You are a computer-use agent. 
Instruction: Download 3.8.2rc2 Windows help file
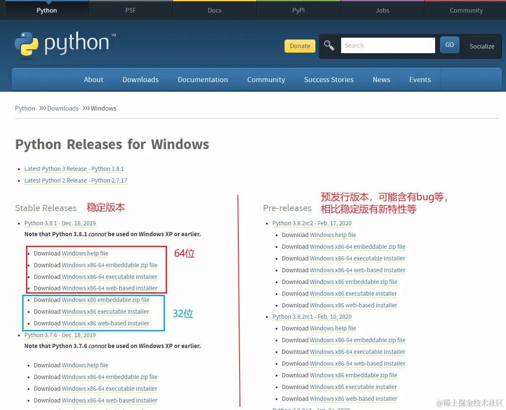333,235
